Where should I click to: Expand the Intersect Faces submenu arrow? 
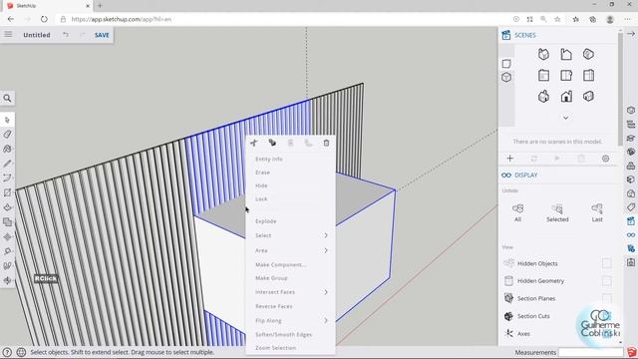coord(326,292)
